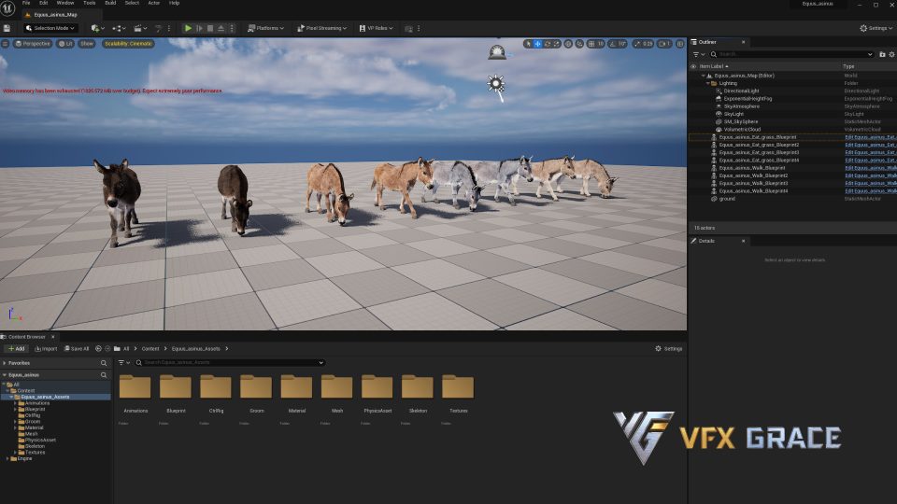This screenshot has height=504, width=897.
Task: Click the Content Browser filter icon
Action: (121, 362)
